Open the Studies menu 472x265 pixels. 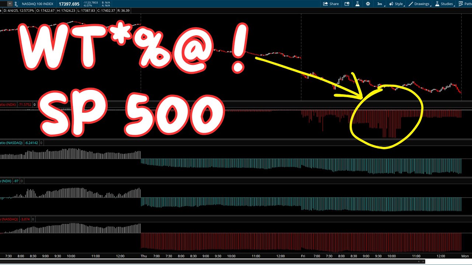[444, 4]
